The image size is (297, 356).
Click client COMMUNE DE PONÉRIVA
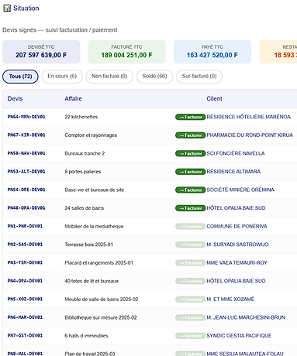click(x=237, y=227)
